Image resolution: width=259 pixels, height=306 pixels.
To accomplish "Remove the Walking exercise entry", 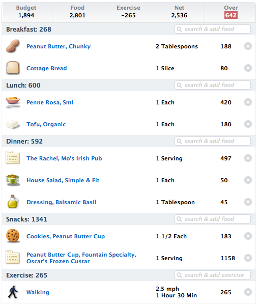I will (248, 292).
